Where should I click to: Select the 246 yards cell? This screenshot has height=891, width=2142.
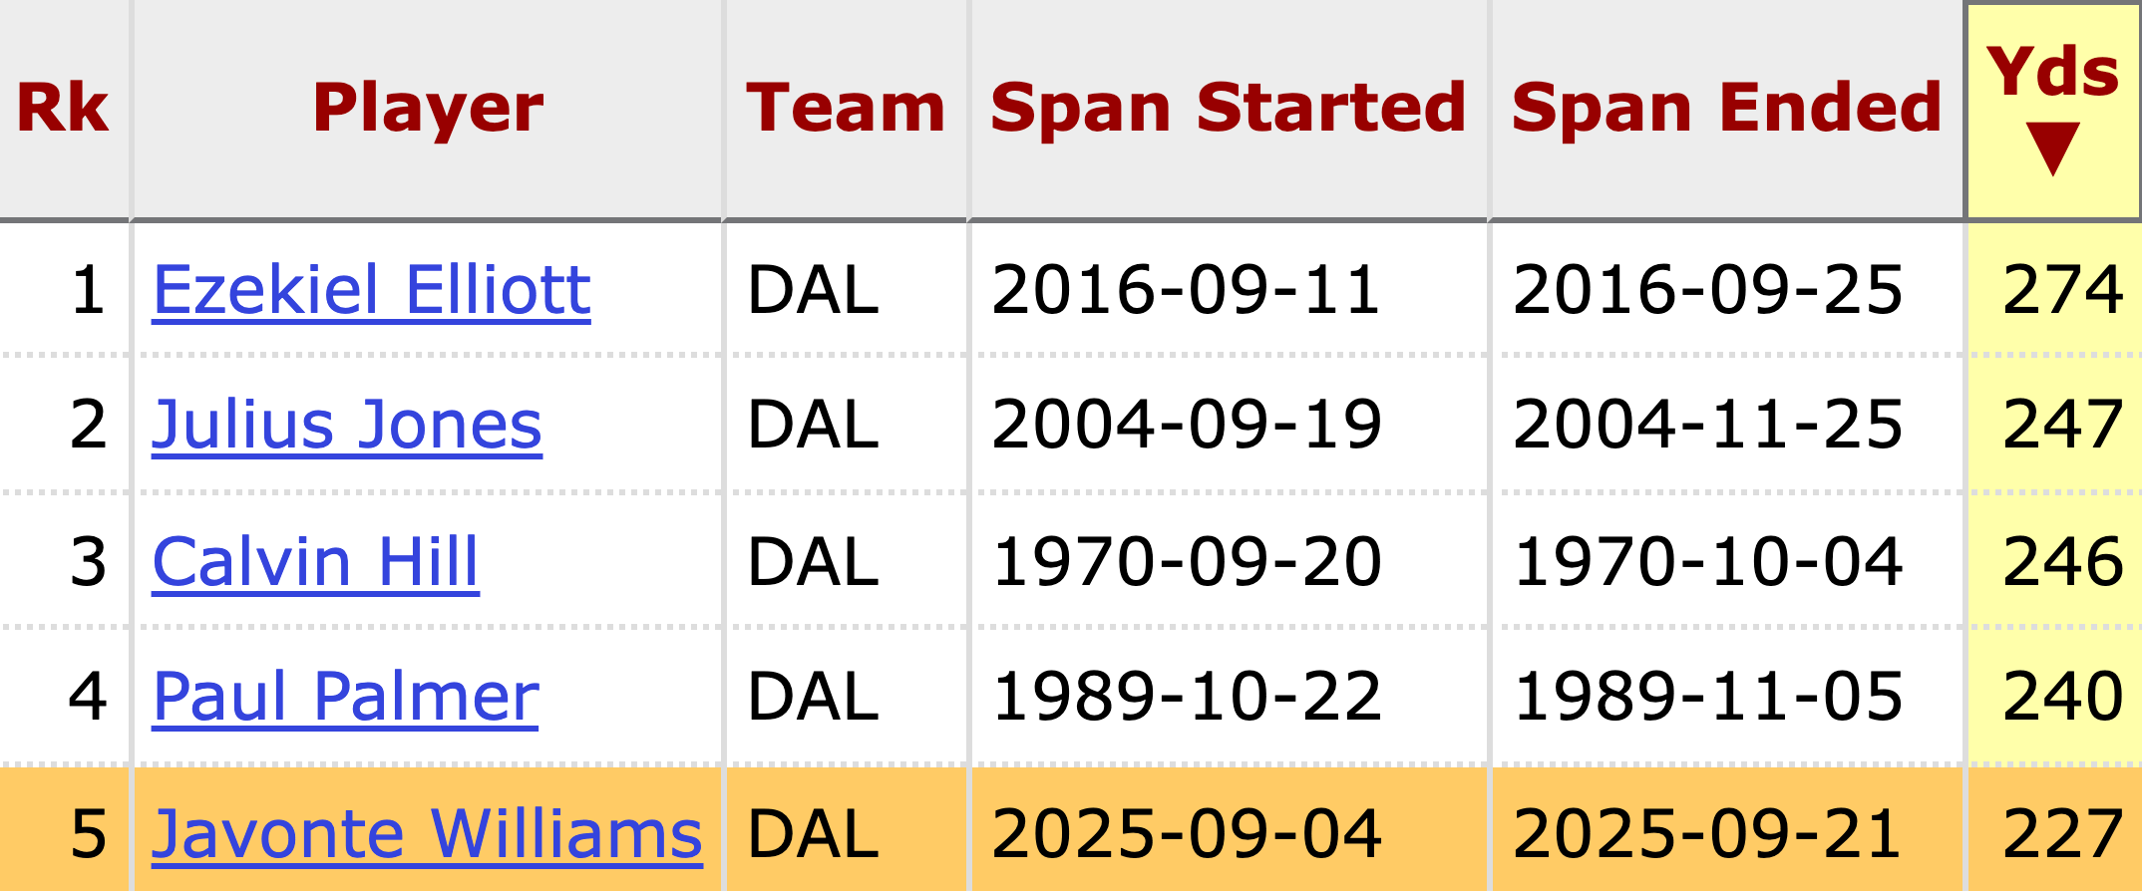pos(2061,561)
